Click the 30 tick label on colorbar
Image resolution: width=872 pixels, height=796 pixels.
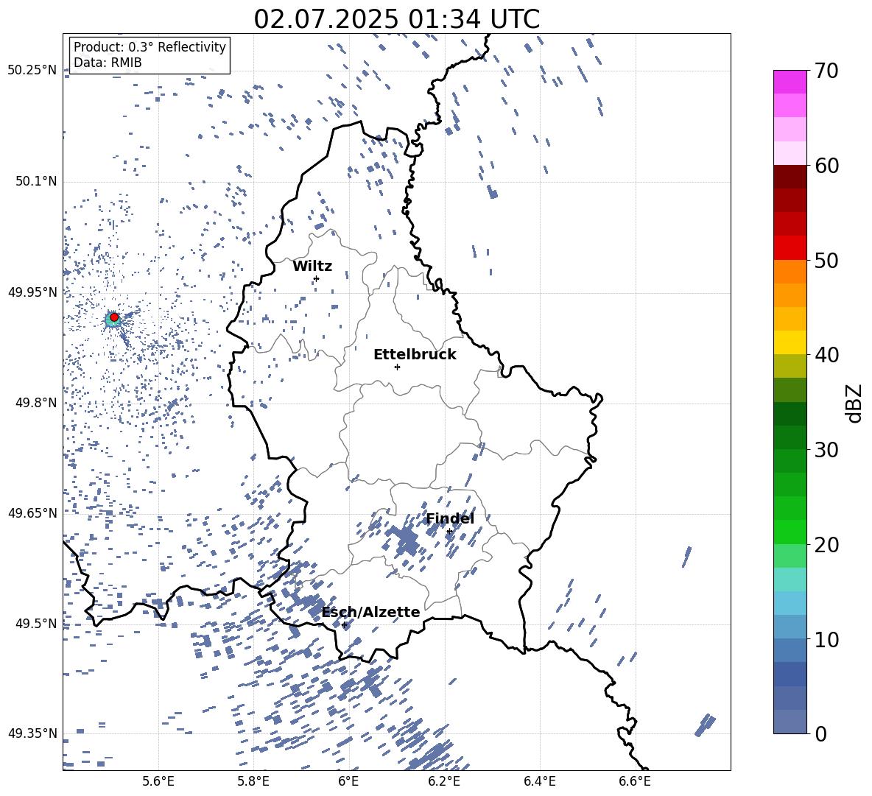pyautogui.click(x=826, y=450)
